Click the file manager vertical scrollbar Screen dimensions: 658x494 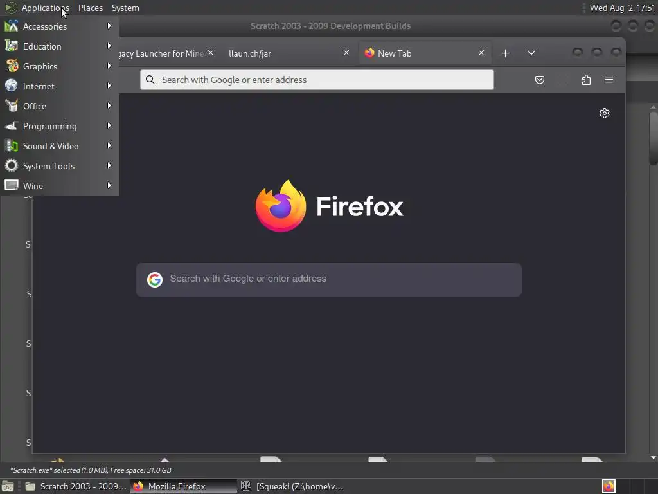coord(653,139)
